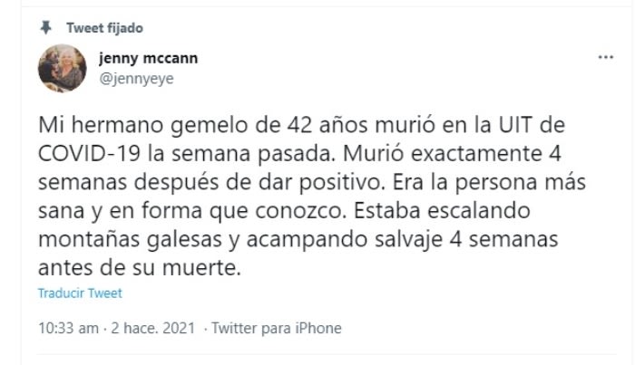Open the 10:33 am timestamp
The image size is (635, 365).
tap(68, 328)
